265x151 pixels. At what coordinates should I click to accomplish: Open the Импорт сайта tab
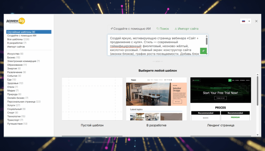[186, 29]
